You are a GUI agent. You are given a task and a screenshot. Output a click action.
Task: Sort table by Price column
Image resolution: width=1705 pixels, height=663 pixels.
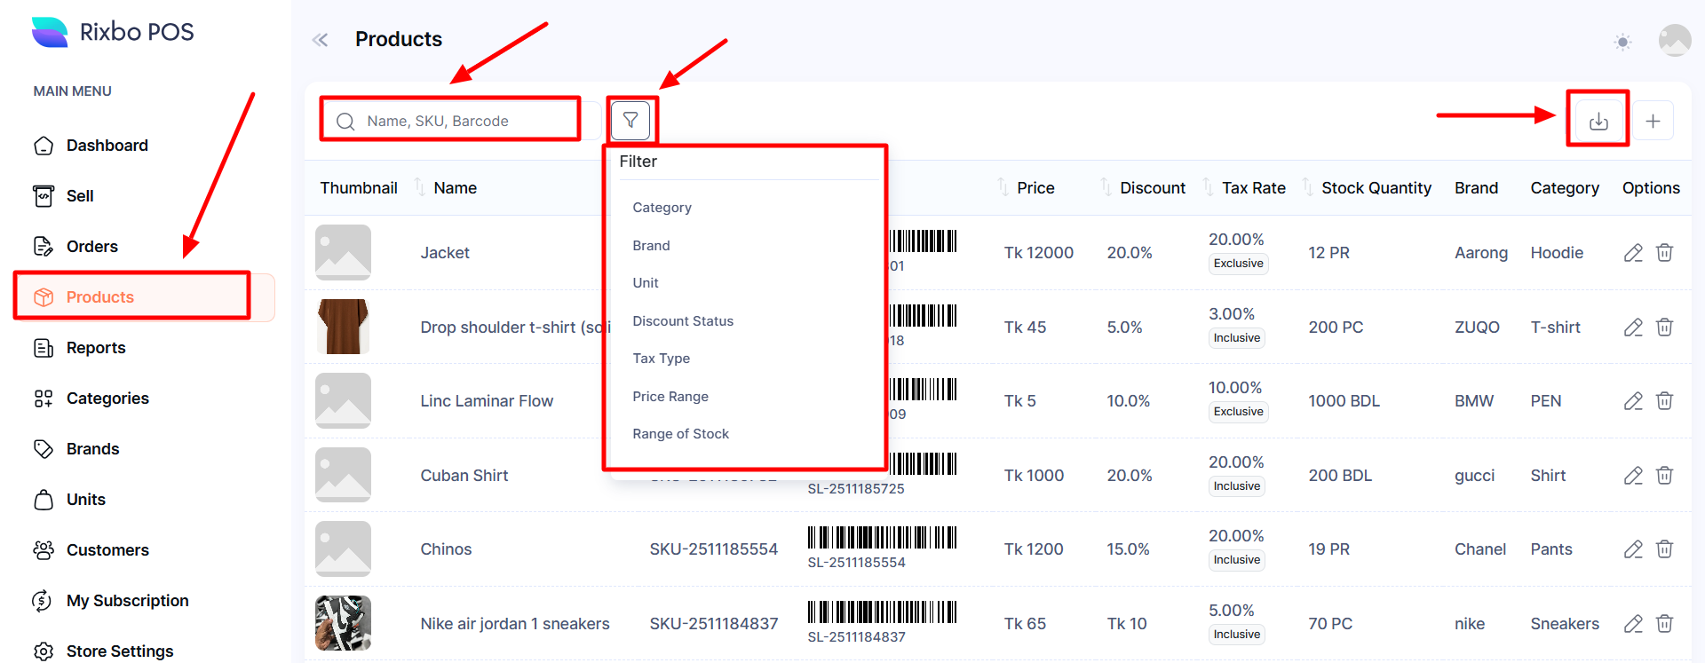(1035, 188)
